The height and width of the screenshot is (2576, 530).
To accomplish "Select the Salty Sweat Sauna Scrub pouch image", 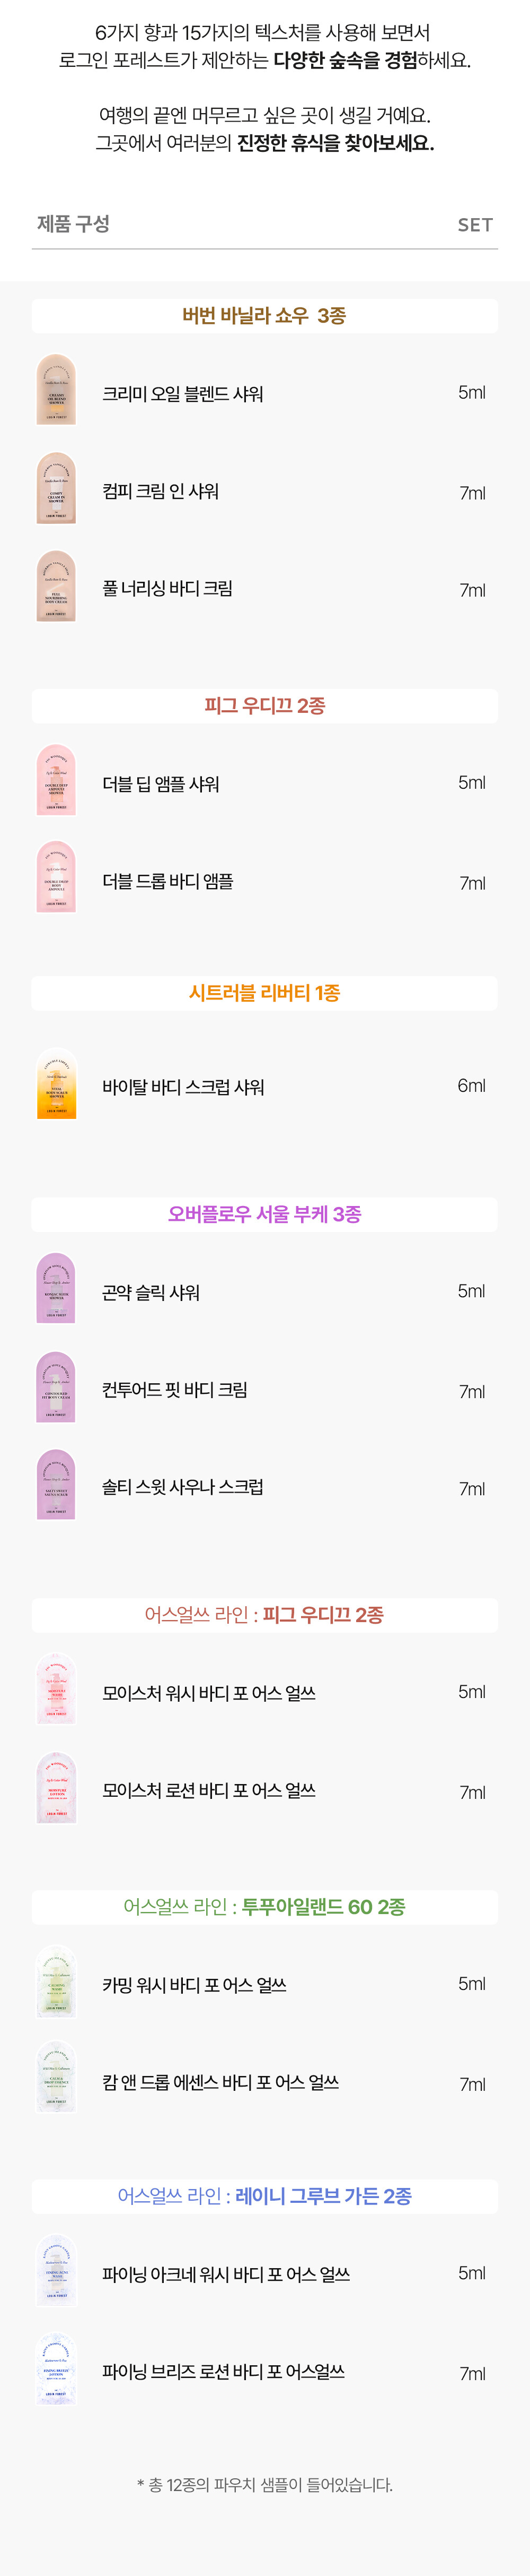I will click(x=56, y=1484).
